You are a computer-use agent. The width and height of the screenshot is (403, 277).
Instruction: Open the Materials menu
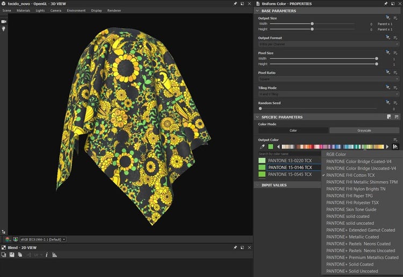[x=23, y=10]
